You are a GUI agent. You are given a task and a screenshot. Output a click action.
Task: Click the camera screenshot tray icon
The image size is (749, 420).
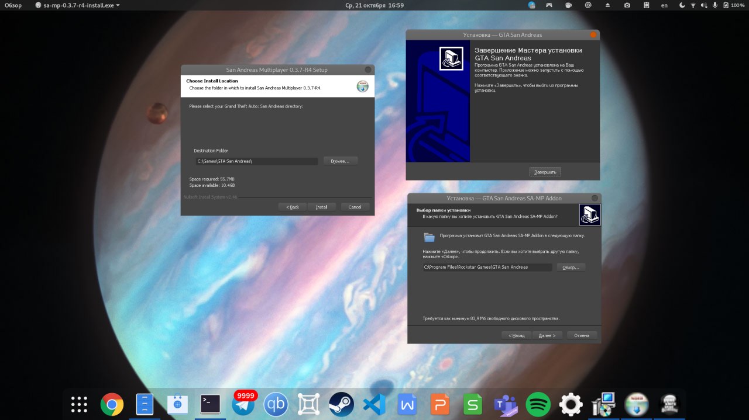coord(627,5)
